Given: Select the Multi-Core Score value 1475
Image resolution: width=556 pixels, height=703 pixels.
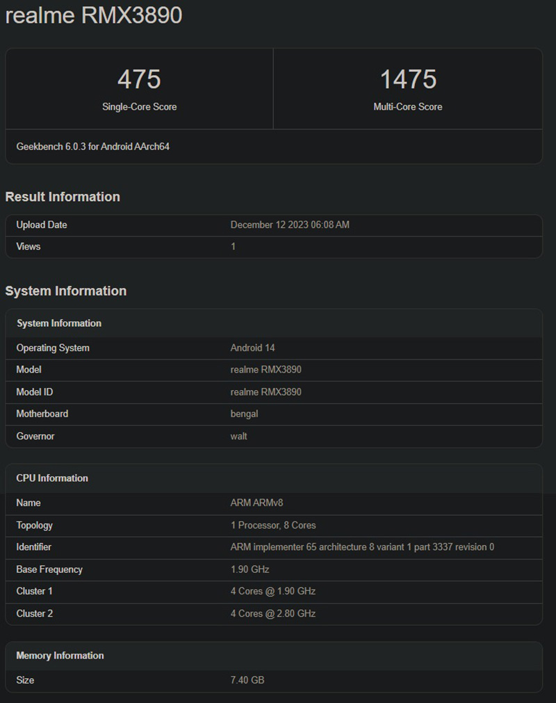Looking at the screenshot, I should (408, 79).
